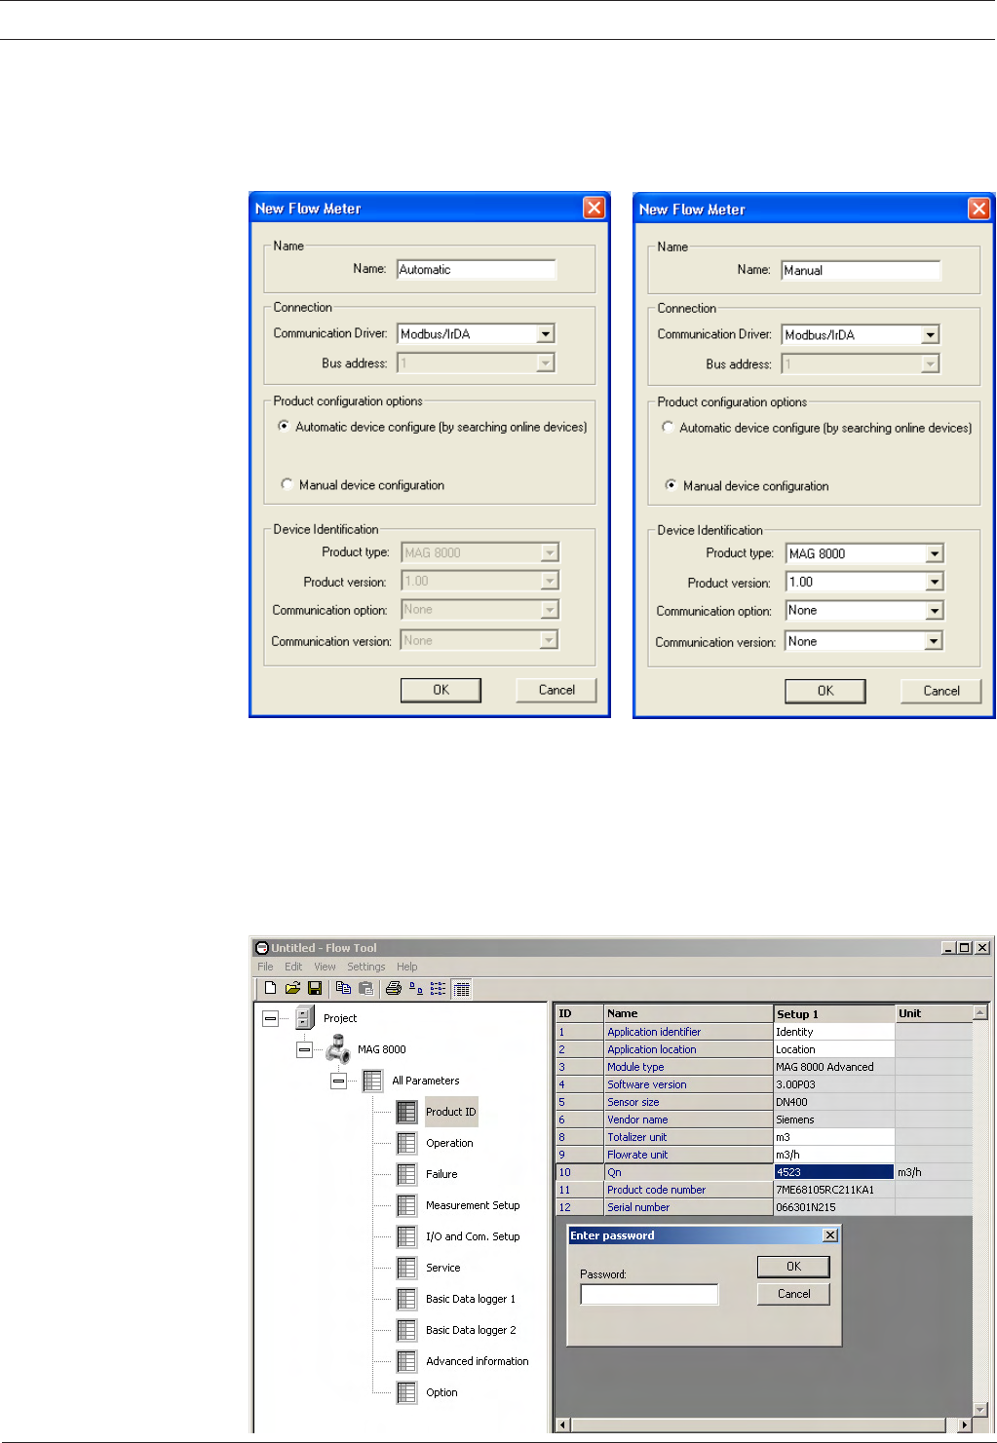The height and width of the screenshot is (1443, 997).
Task: Open Communication Driver dropdown in Manual dialog
Action: [x=931, y=334]
